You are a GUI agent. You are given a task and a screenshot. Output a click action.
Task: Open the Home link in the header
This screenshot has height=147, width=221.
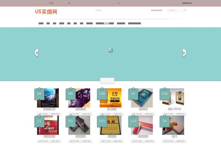point(98,10)
